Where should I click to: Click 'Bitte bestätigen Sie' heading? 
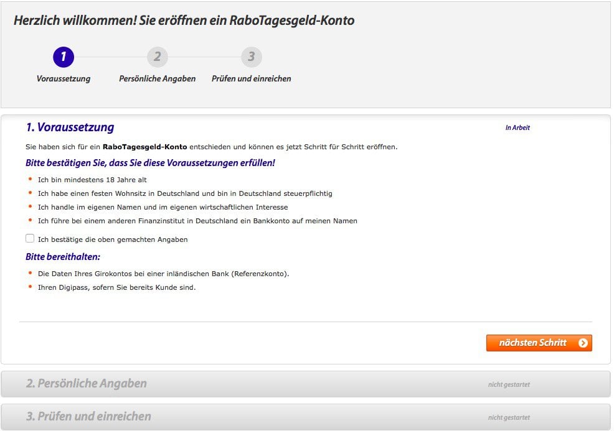[150, 163]
